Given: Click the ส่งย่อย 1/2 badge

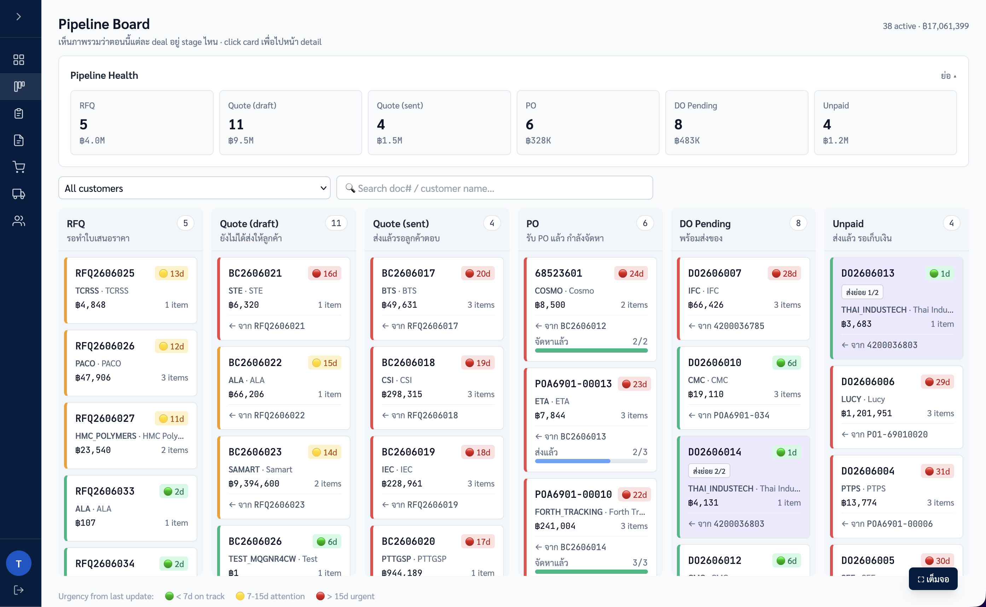Looking at the screenshot, I should 862,292.
